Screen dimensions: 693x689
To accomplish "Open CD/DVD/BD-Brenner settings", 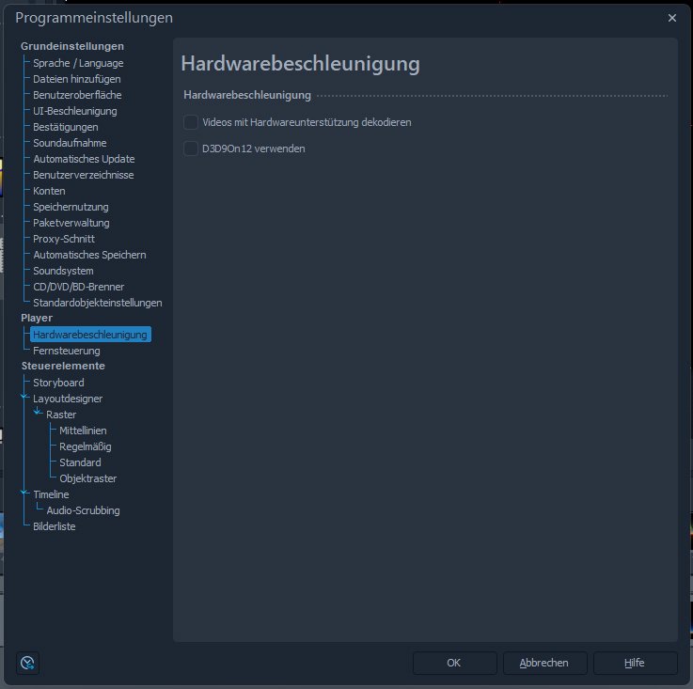I will click(x=78, y=287).
